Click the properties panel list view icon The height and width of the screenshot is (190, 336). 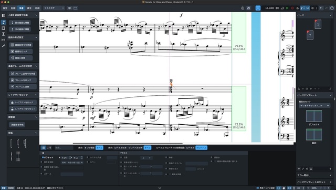coord(44,148)
